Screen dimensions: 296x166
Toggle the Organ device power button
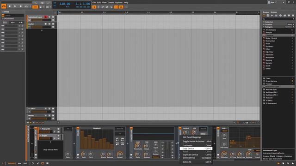pyautogui.click(x=78, y=128)
